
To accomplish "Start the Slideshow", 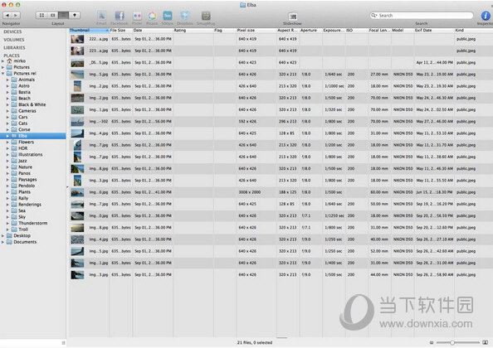I will pos(292,17).
